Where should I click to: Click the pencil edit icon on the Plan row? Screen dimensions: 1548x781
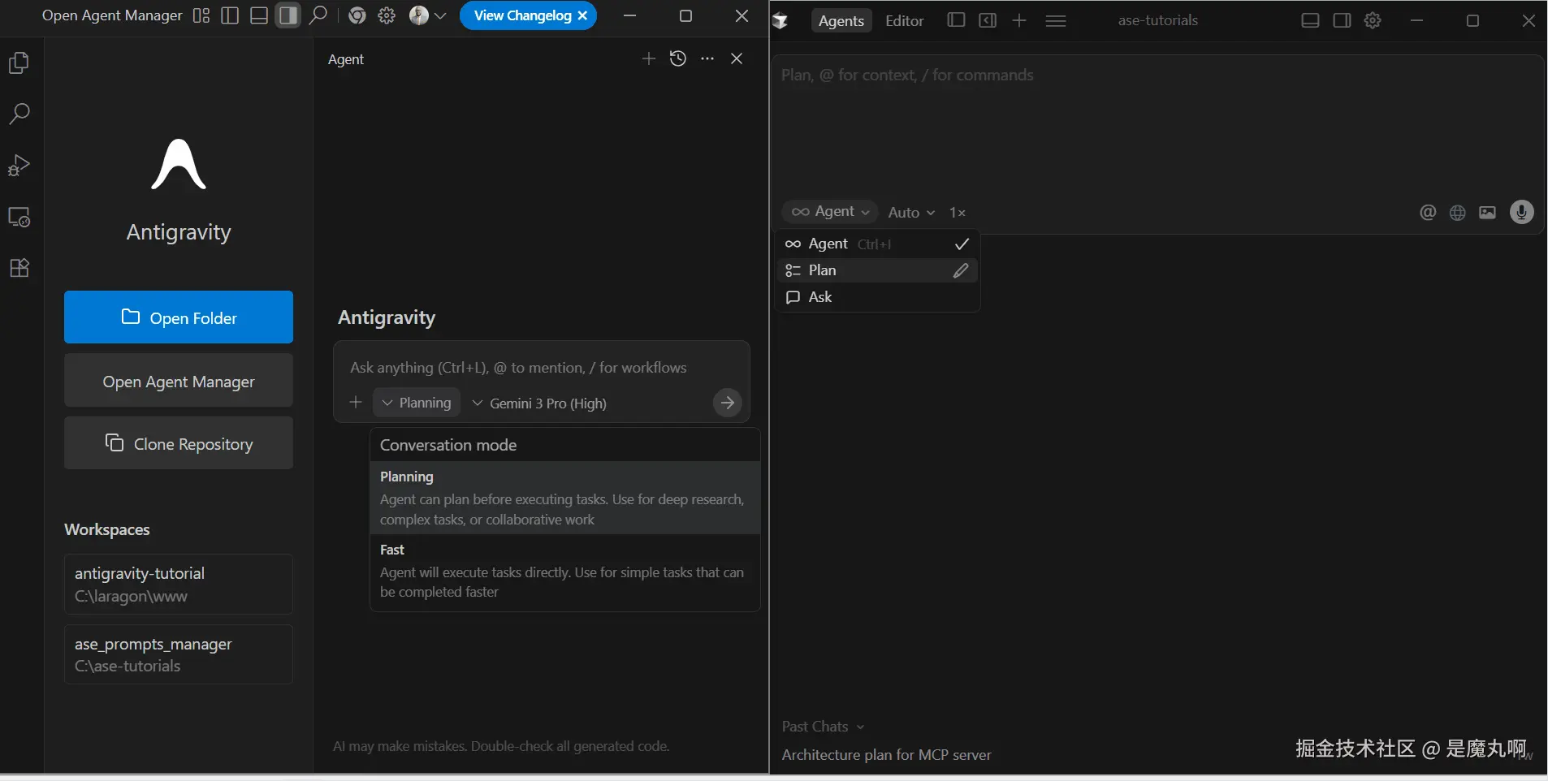(x=961, y=270)
